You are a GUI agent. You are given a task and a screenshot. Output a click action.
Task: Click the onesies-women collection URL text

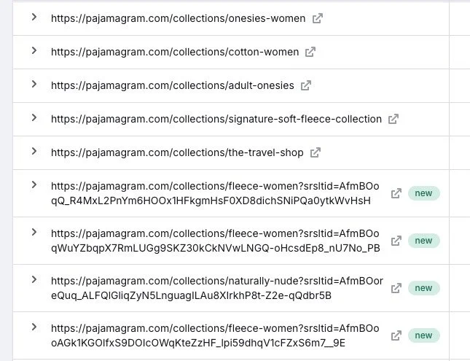[178, 19]
